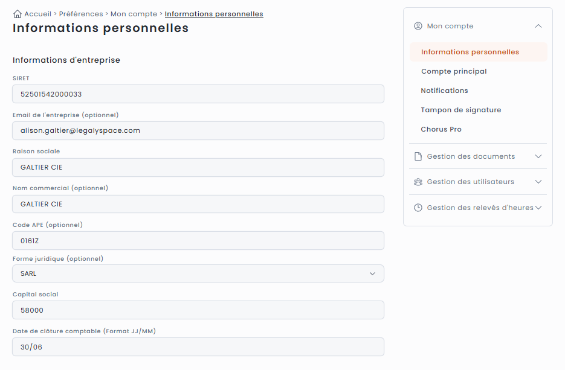Click the Accueil breadcrumb link
565x370 pixels.
coord(37,14)
